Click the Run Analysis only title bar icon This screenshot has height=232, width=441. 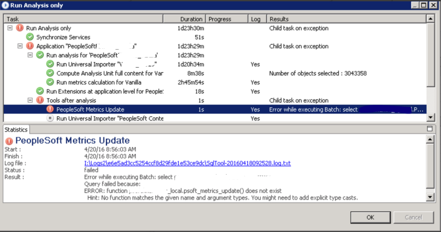[x=5, y=5]
